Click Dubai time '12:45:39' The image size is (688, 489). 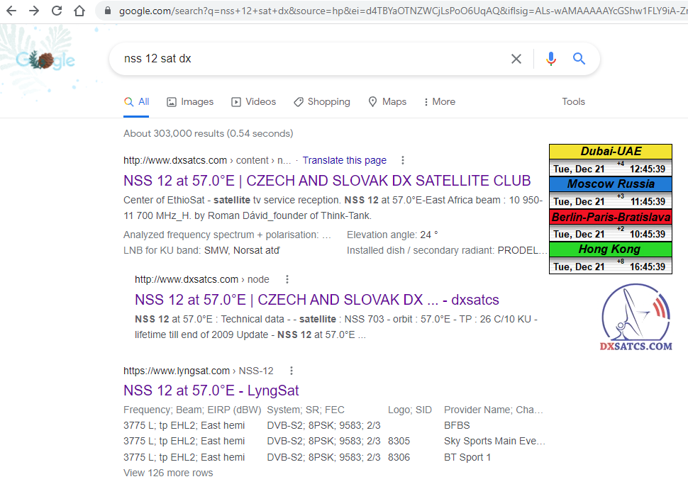pyautogui.click(x=647, y=169)
